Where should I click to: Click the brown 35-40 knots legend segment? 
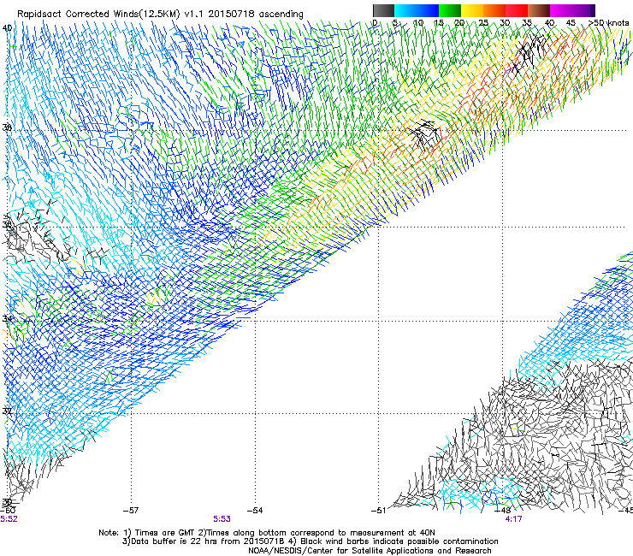tap(539, 10)
